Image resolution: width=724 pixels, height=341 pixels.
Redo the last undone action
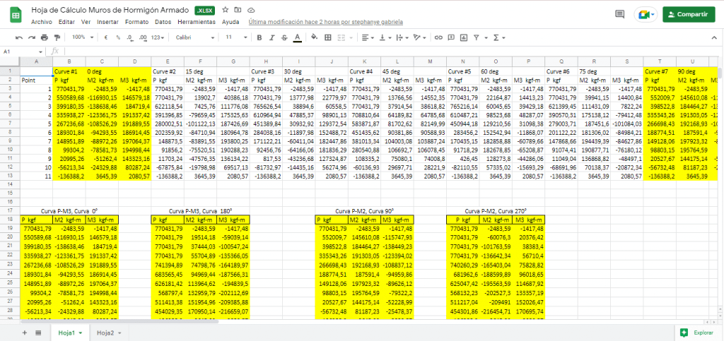(32, 37)
